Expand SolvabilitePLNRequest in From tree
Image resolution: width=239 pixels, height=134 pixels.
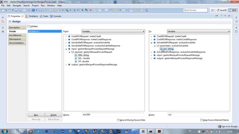[66, 43]
